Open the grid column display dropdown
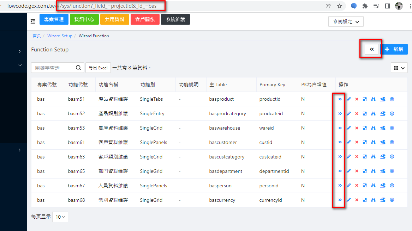Screen dimensions: 412x231 pos(399,68)
